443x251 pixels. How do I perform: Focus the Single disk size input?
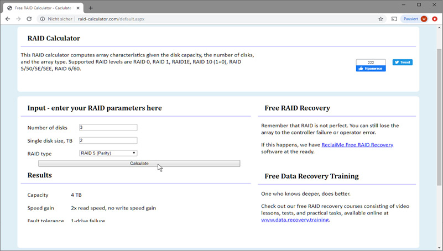(108, 140)
